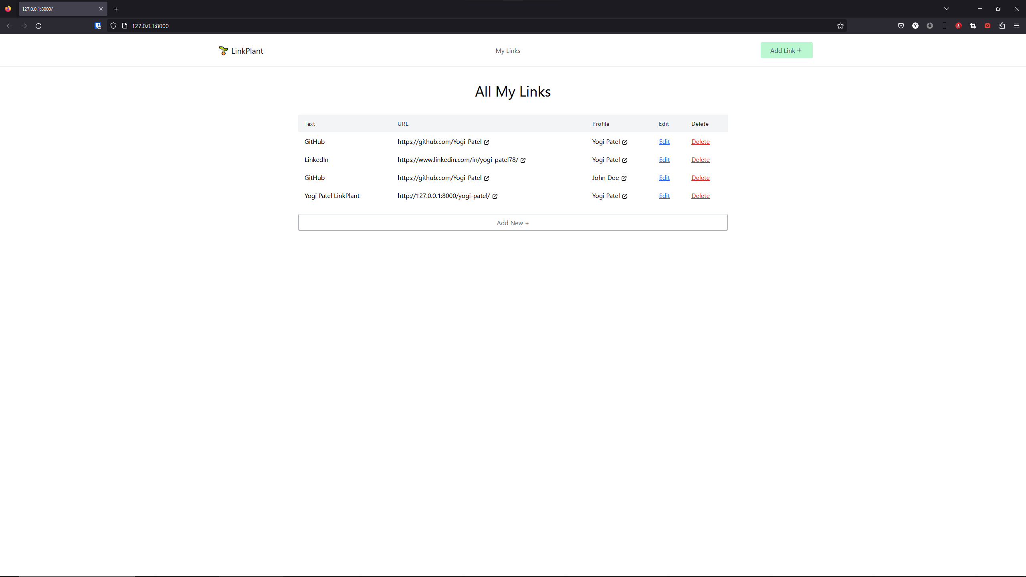Select the 127.0.0.1:8000 browser tab
Viewport: 1026px width, 577px height.
56,9
